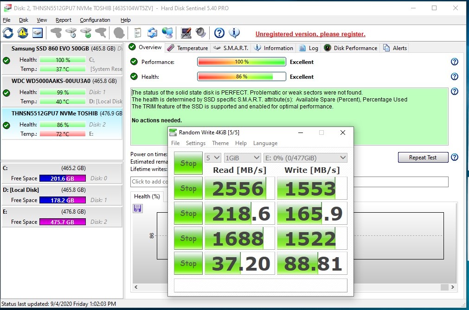Click the blue info 'i' toolbar icon

click(x=234, y=33)
